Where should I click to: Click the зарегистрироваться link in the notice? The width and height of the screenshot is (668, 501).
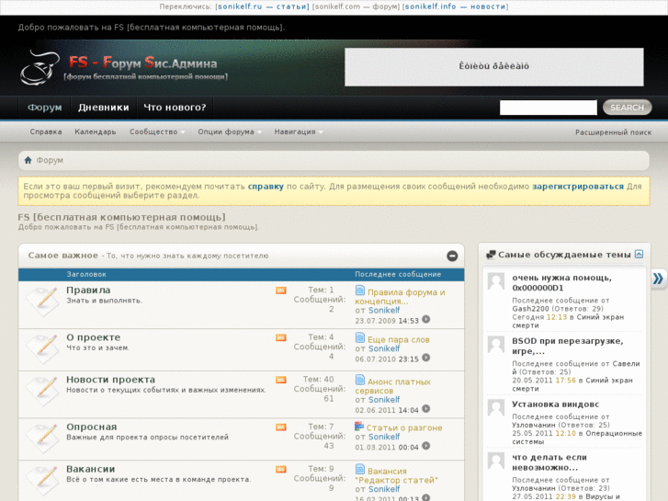click(578, 187)
